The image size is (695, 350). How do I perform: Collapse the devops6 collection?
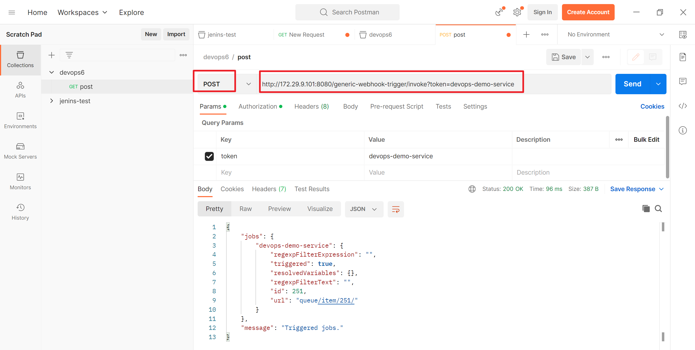52,72
